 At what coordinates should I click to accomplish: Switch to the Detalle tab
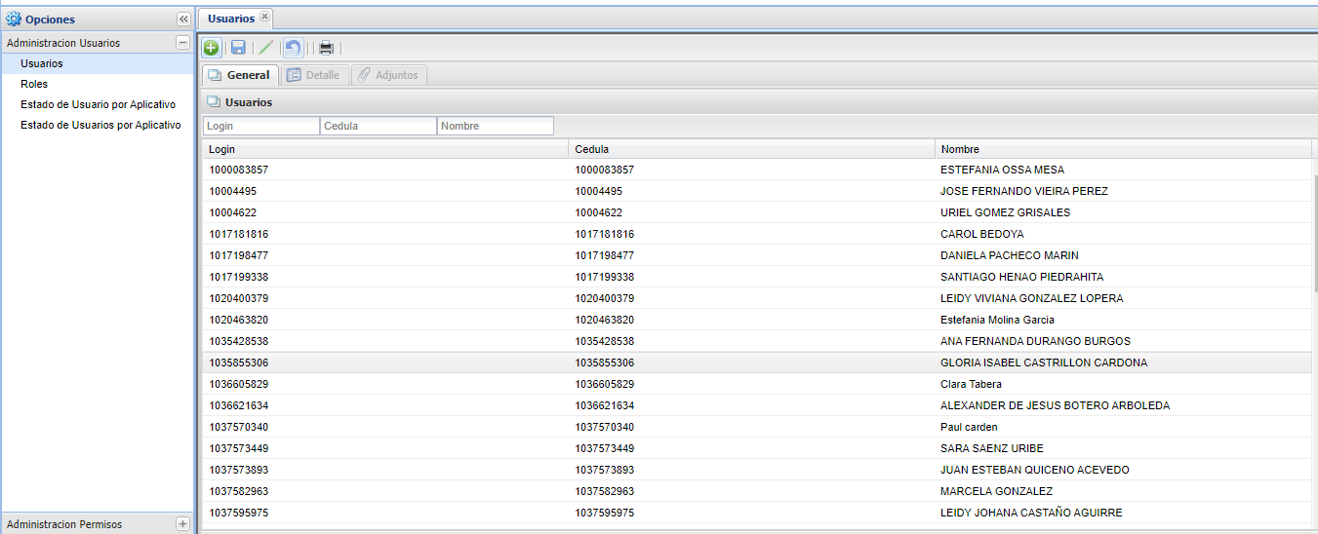point(314,75)
